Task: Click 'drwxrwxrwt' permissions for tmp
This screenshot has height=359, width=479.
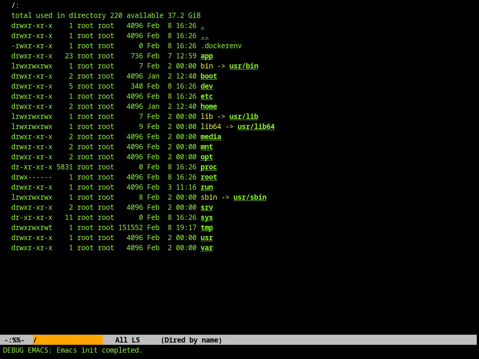Action: (x=32, y=228)
